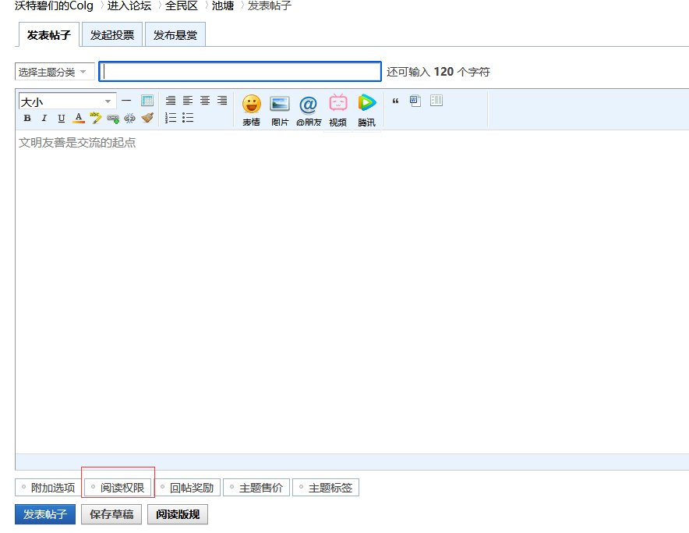Expand the 主题标签 section
This screenshot has width=689, height=533.
click(x=326, y=488)
